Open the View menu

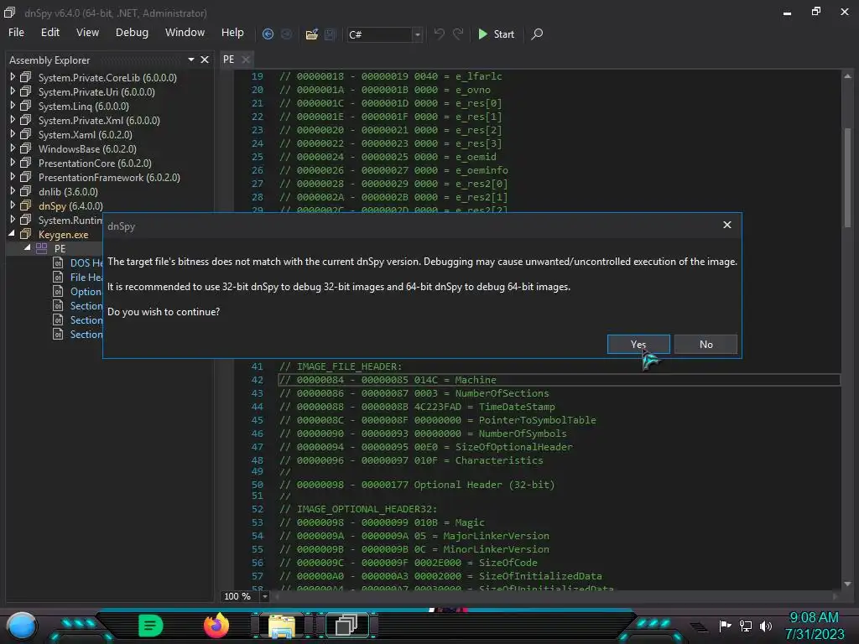pyautogui.click(x=87, y=33)
